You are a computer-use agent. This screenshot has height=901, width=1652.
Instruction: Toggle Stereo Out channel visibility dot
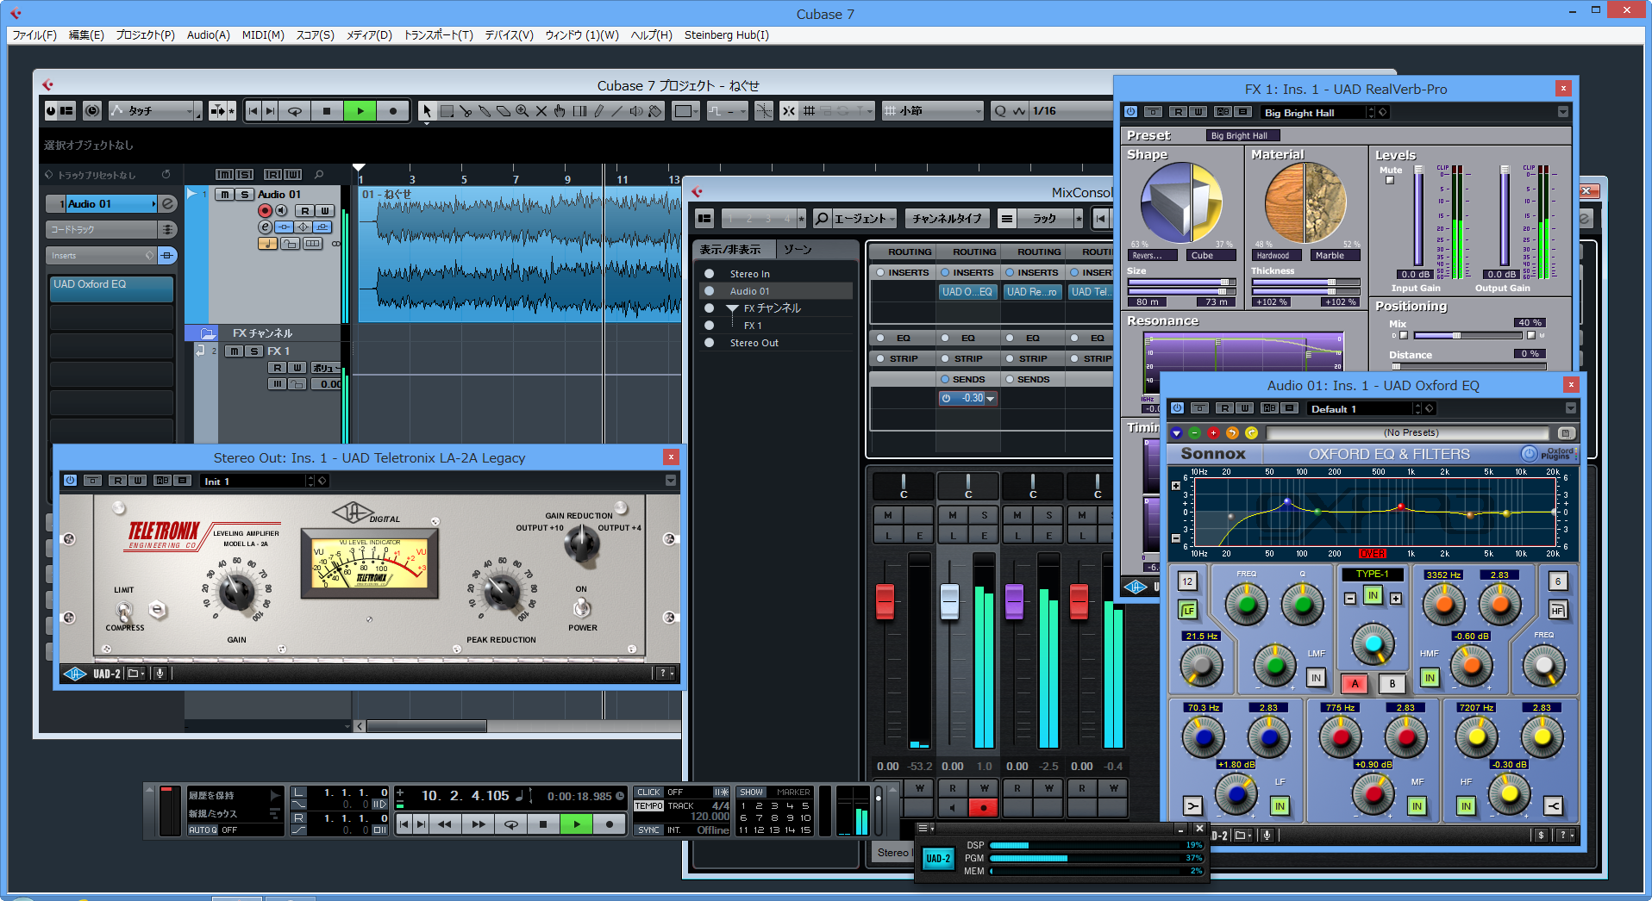coord(709,343)
